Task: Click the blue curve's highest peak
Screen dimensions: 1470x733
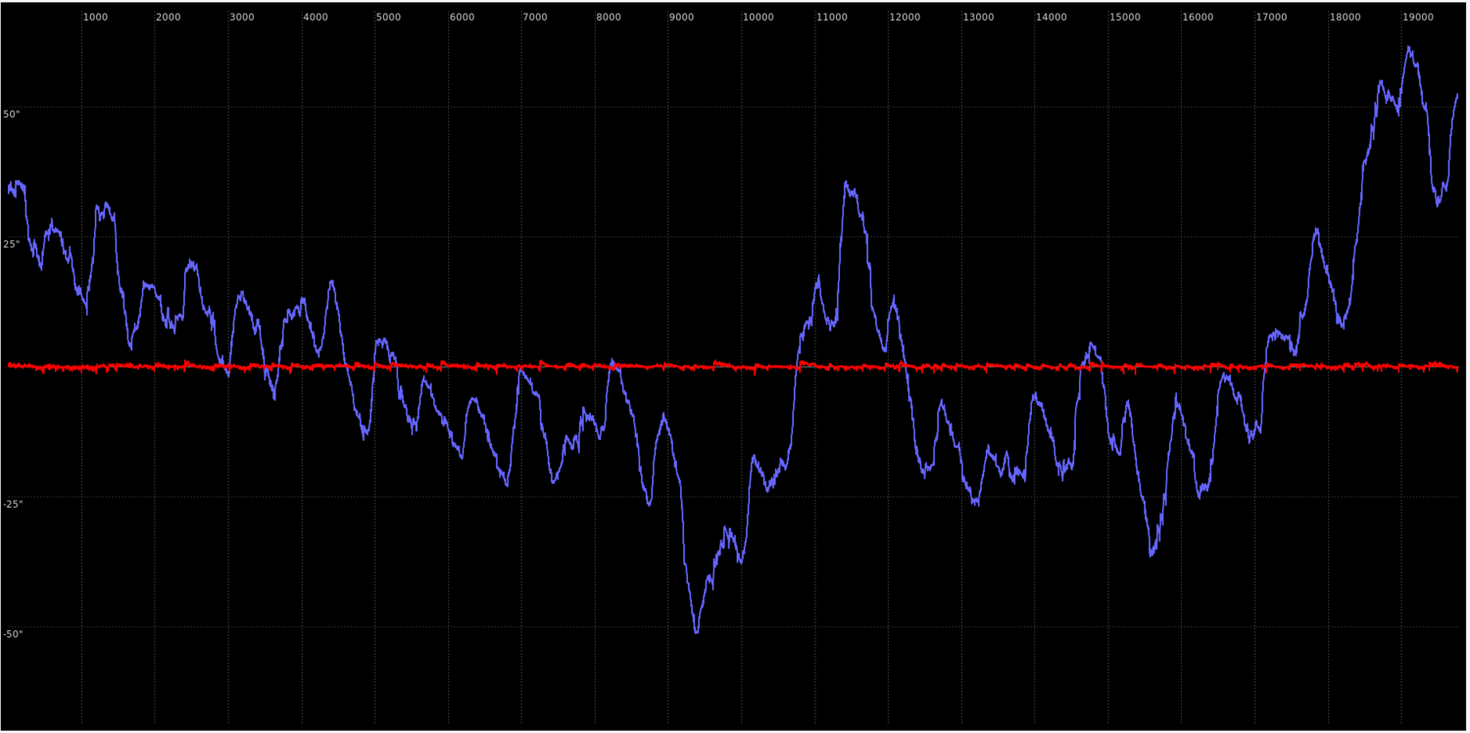Action: [1409, 47]
